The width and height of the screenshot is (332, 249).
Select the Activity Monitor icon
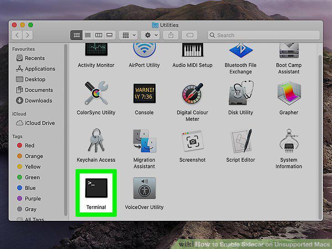[96, 49]
